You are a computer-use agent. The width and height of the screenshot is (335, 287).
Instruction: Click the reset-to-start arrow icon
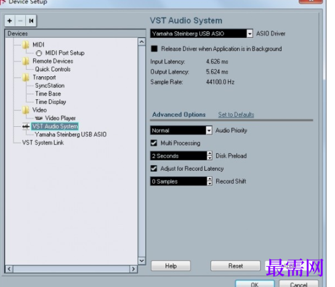31,21
